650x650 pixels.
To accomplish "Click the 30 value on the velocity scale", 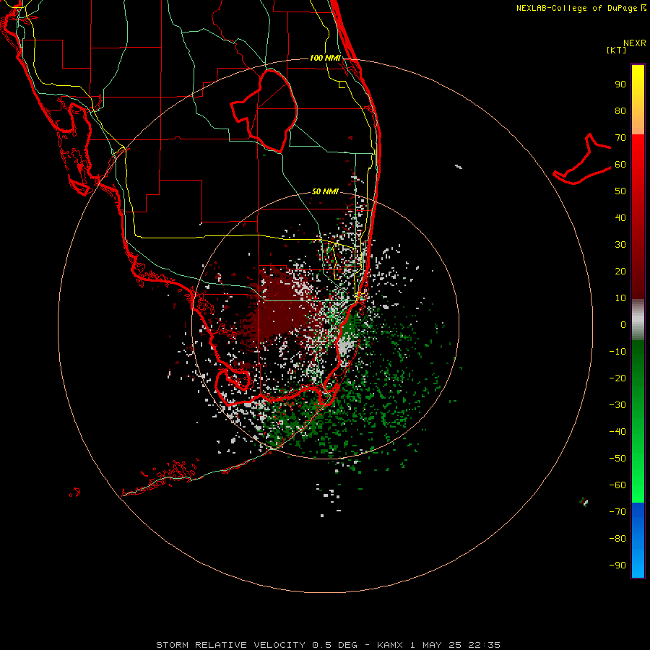I will [x=620, y=245].
